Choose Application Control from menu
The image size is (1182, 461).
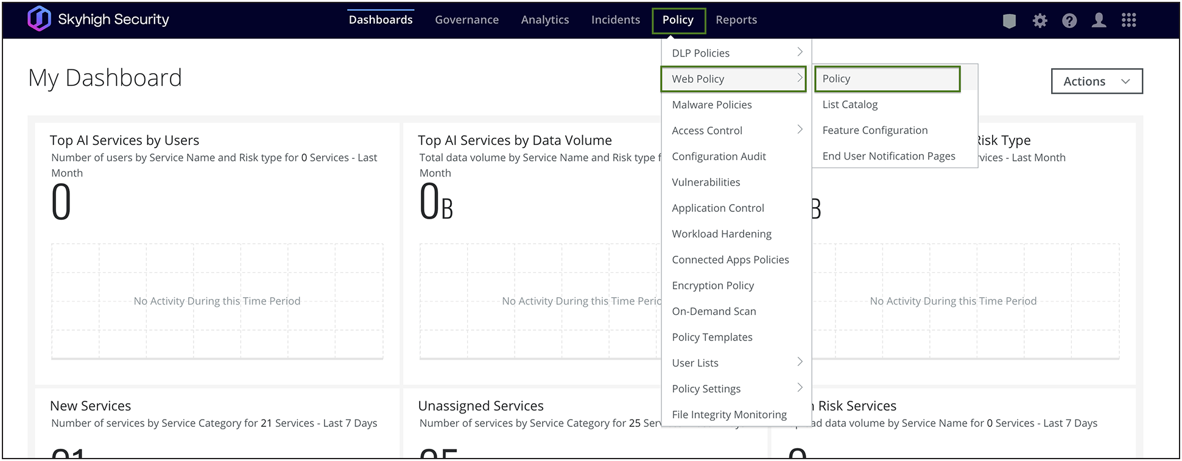coord(736,208)
